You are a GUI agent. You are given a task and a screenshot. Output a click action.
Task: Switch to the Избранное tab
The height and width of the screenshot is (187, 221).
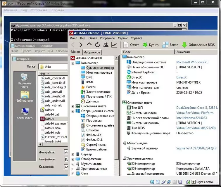click(92, 52)
